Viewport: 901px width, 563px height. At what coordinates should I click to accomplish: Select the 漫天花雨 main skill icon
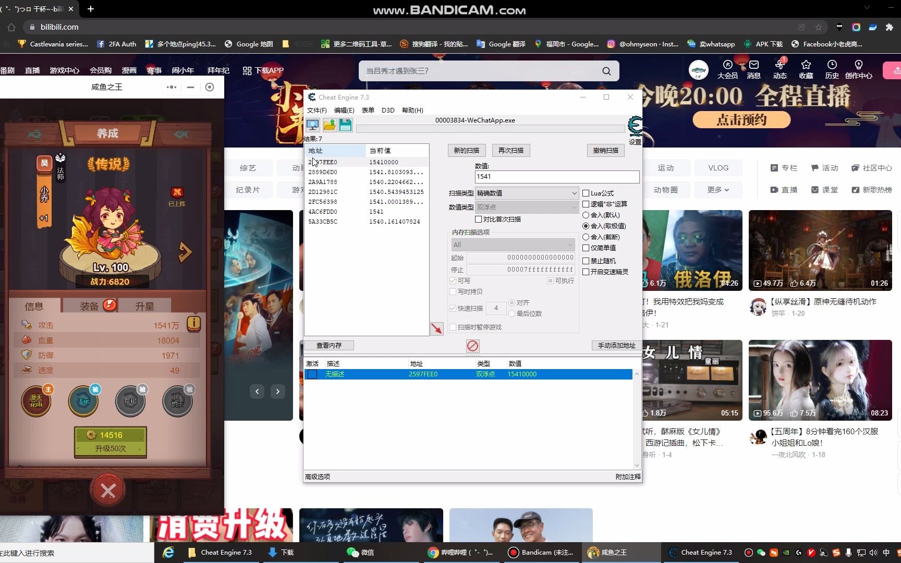(x=36, y=400)
